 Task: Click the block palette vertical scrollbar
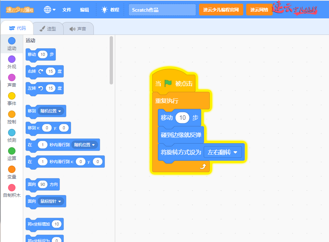[x=112, y=60]
